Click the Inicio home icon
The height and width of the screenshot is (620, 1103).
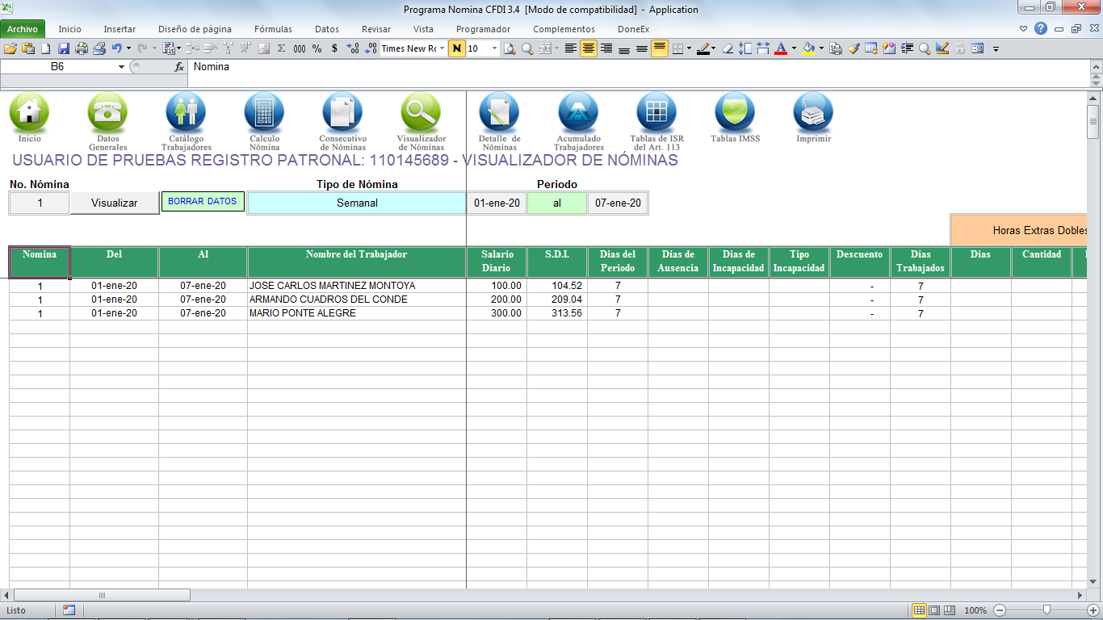point(29,112)
